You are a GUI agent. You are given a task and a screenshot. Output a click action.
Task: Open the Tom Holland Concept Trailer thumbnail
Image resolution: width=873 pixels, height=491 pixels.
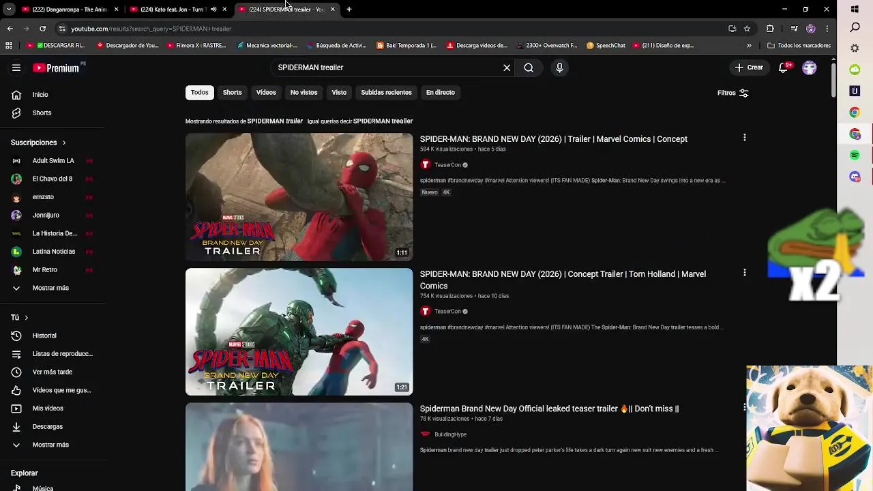(299, 332)
